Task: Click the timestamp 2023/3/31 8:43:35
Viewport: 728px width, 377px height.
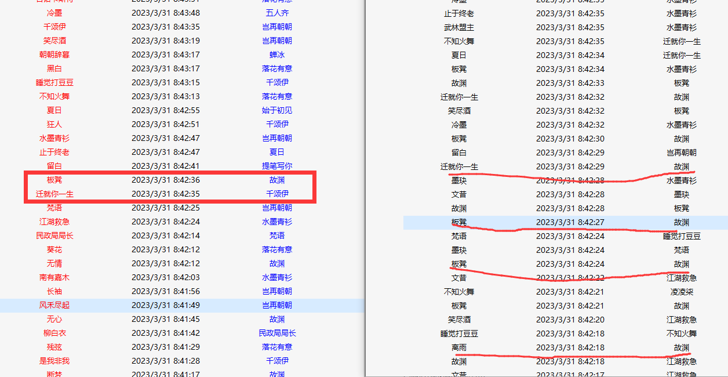Action: click(x=166, y=27)
